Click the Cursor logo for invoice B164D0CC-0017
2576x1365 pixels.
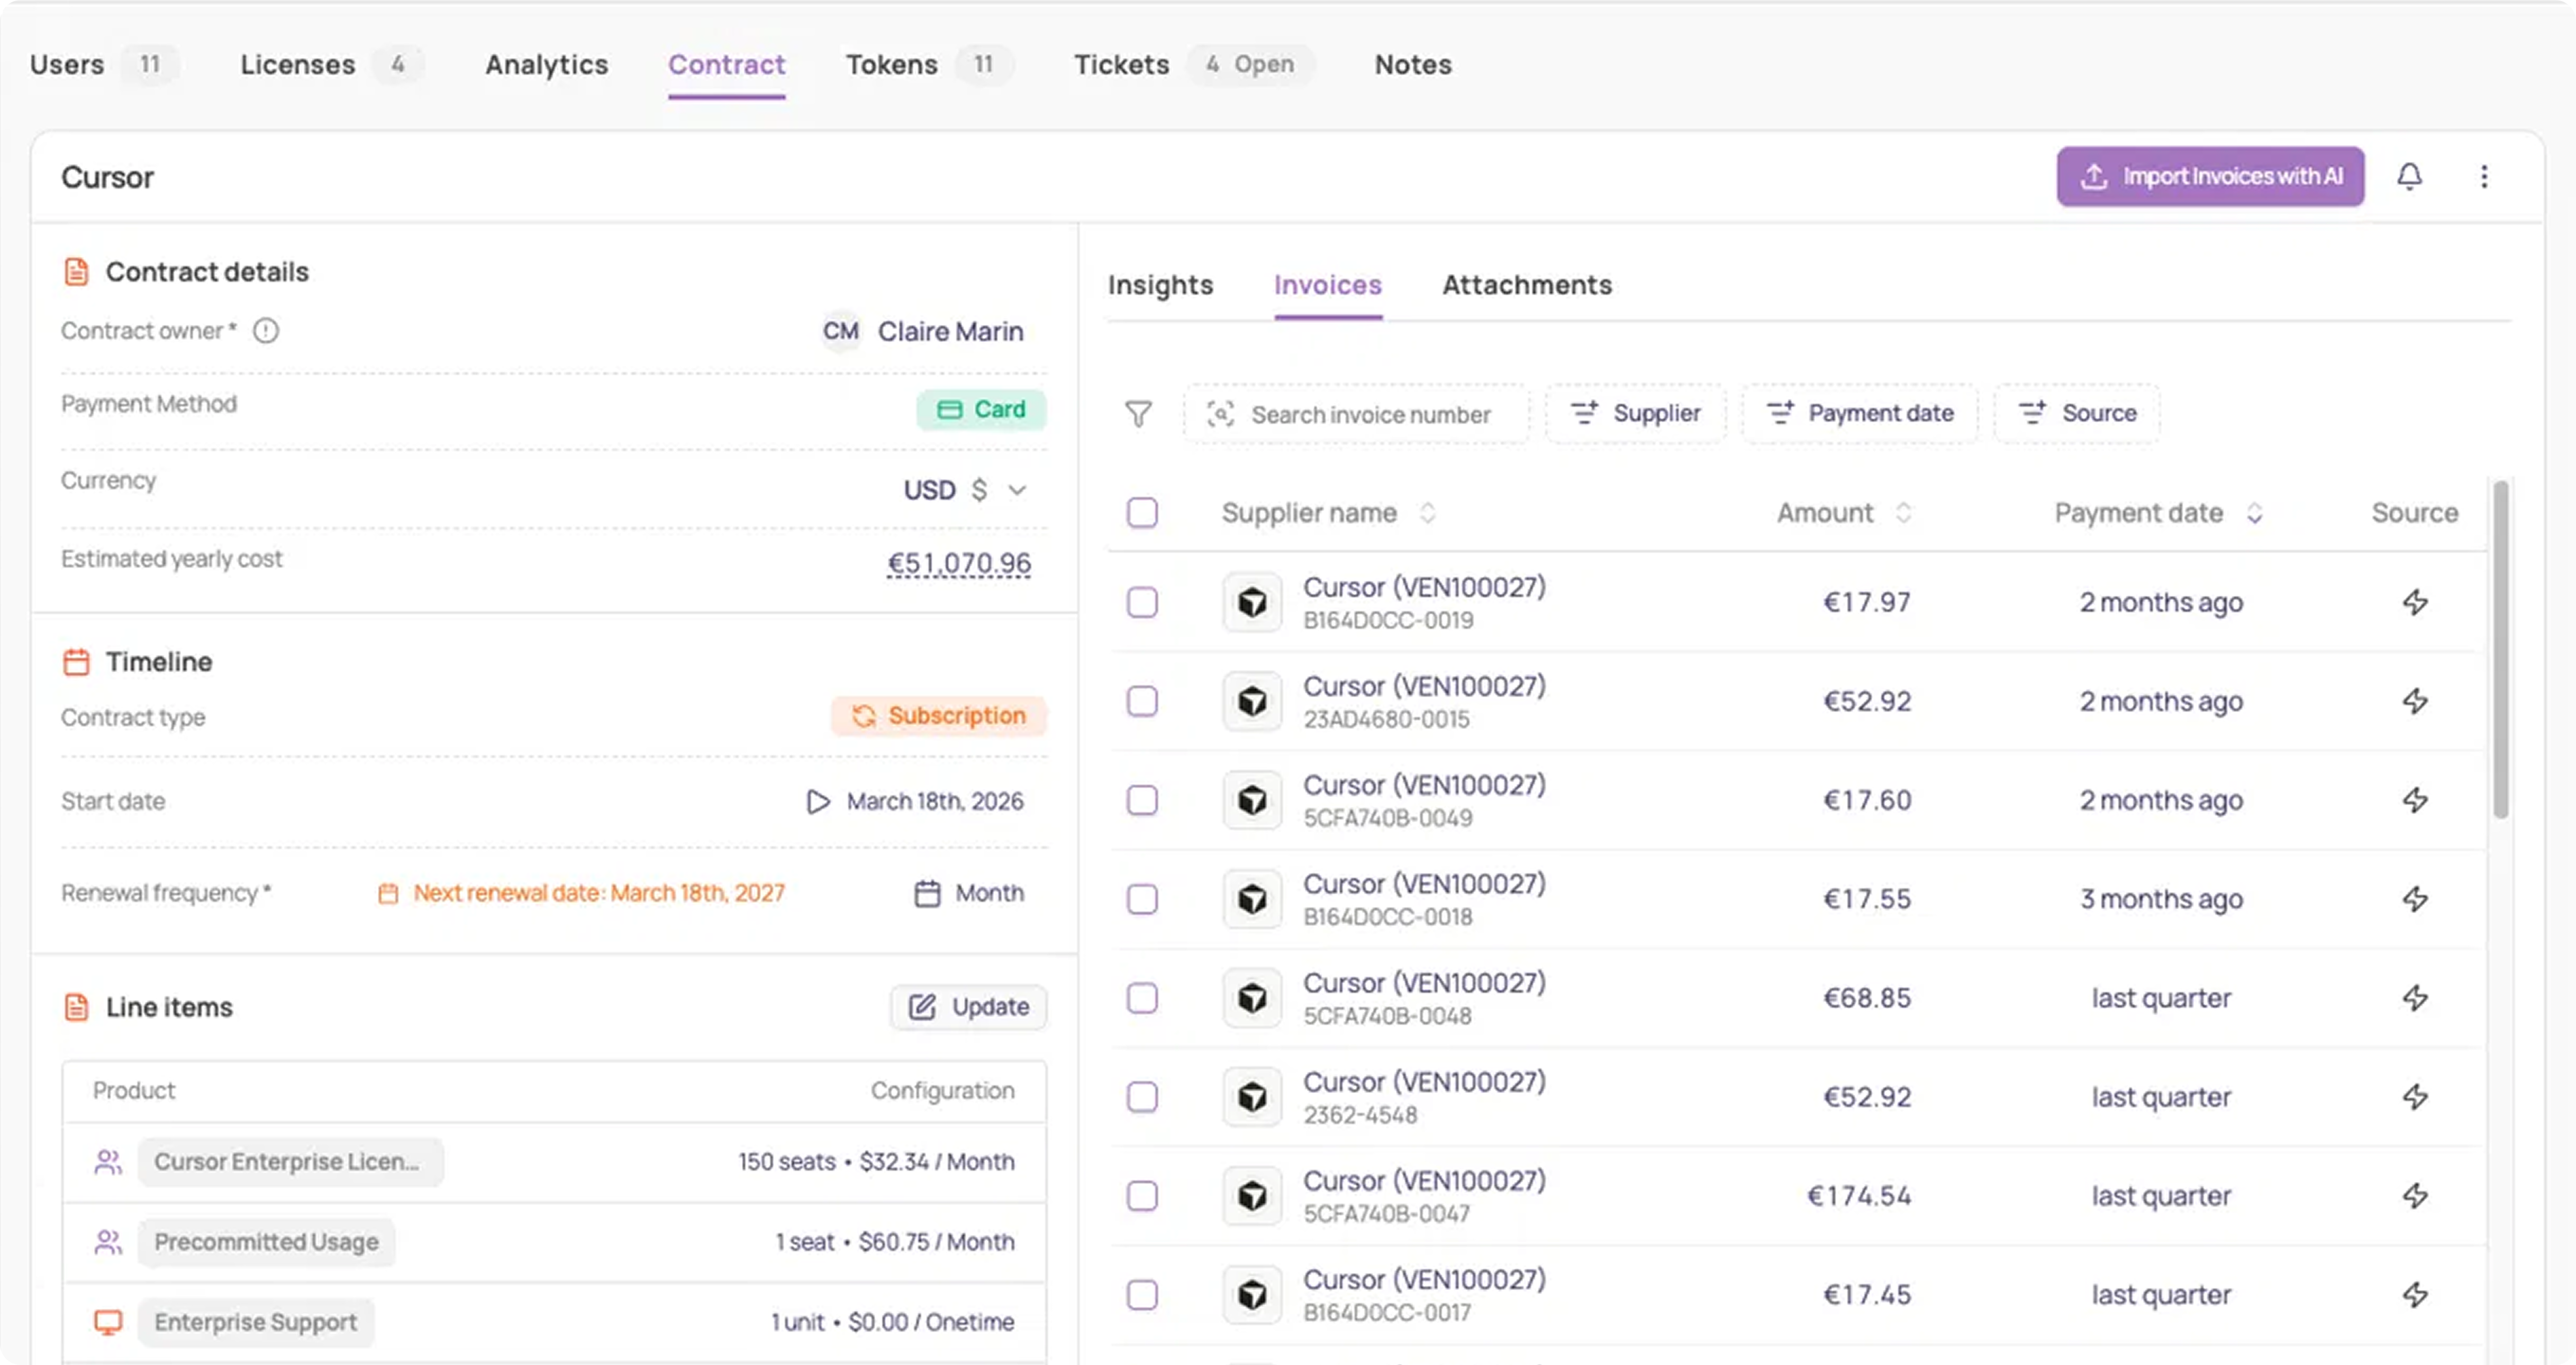tap(1252, 1295)
